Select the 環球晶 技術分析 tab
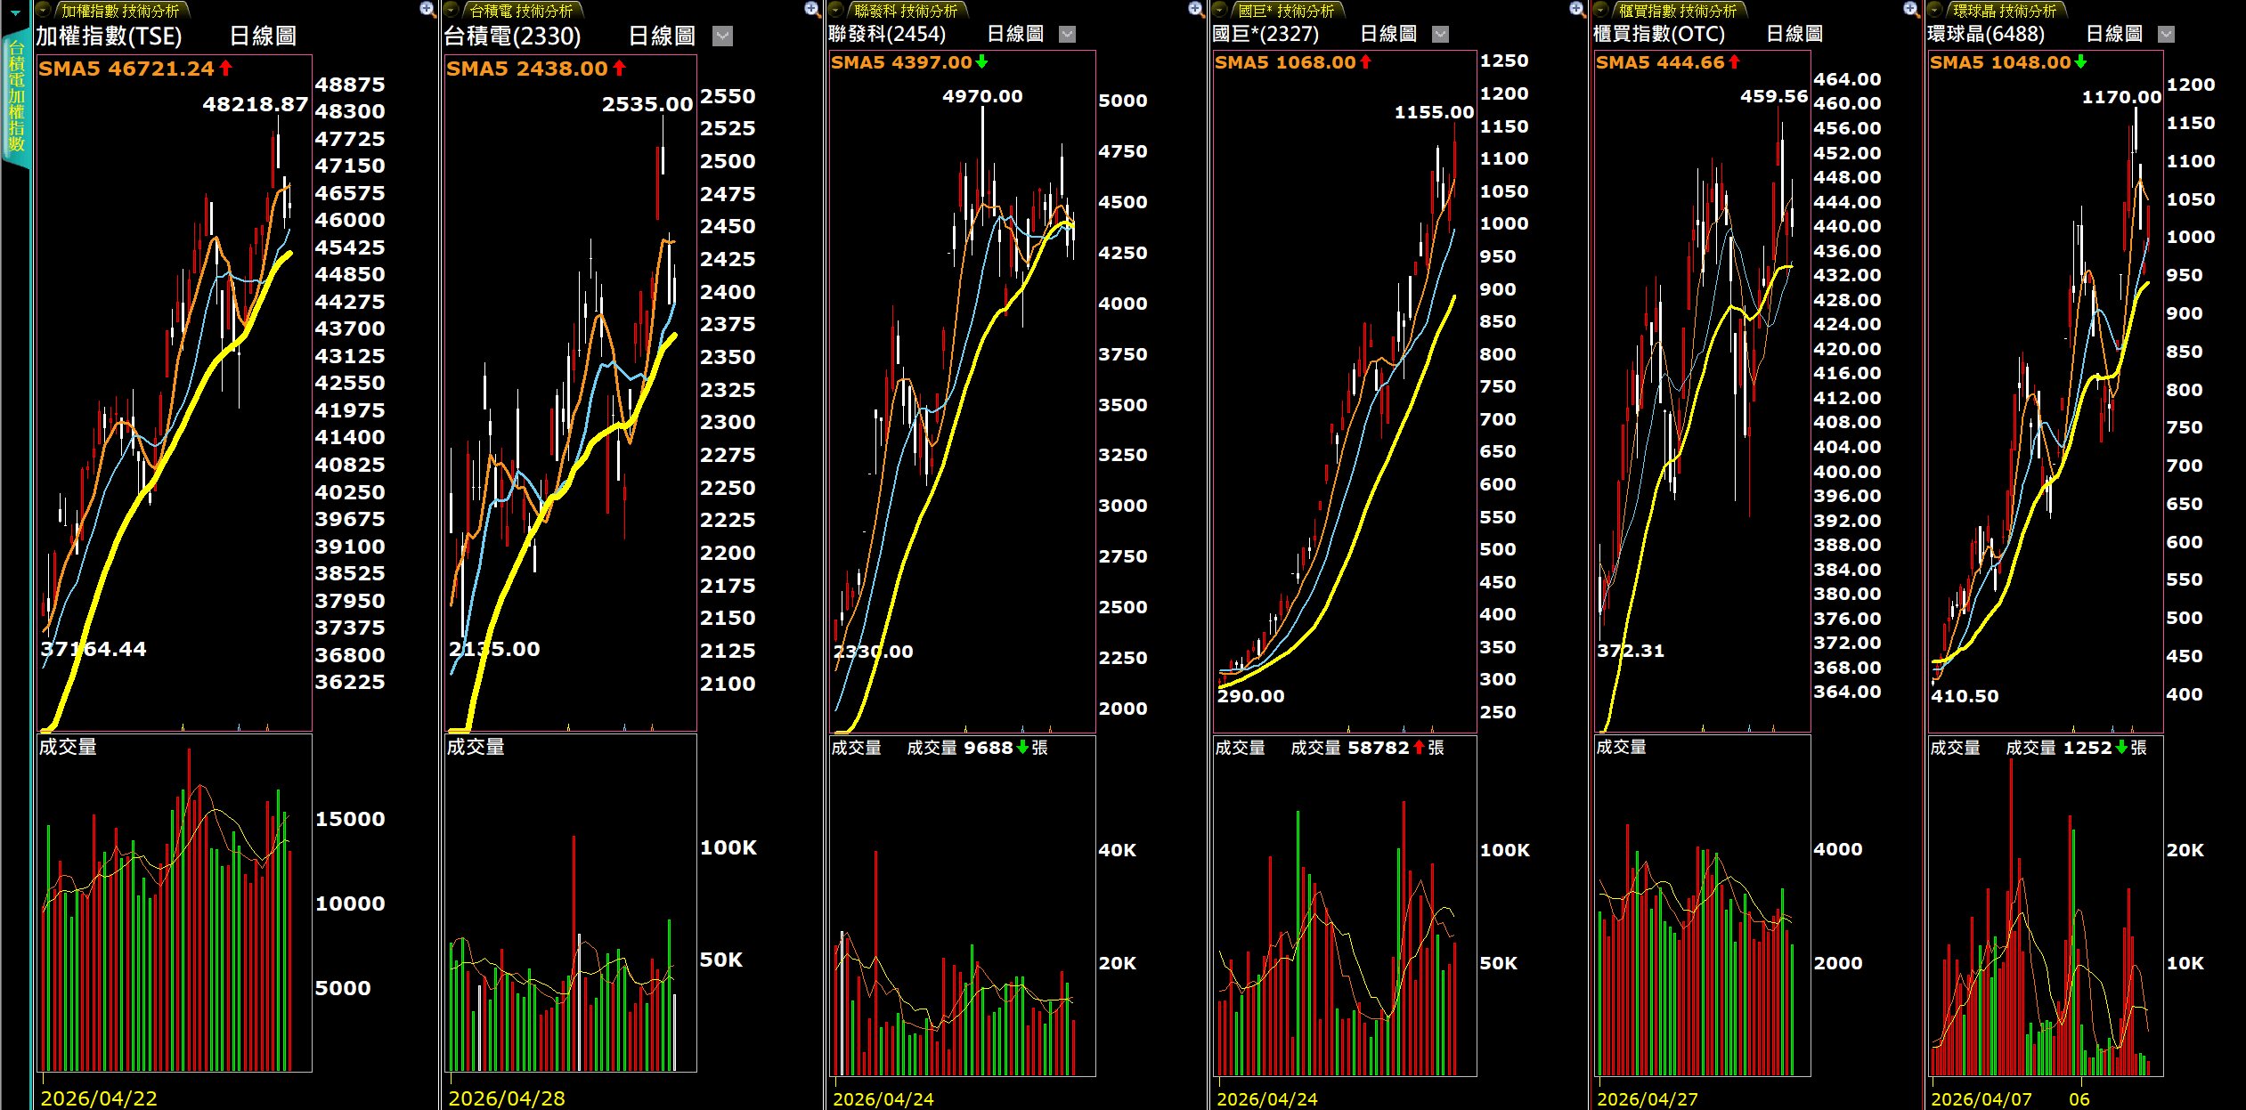Viewport: 2246px width, 1110px height. 2005,11
